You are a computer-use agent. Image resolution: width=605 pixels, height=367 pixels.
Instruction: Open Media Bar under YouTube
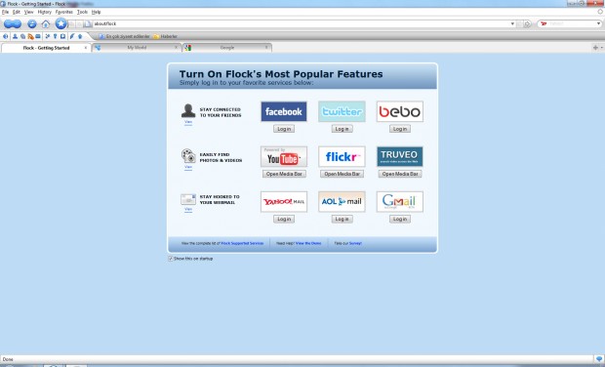pyautogui.click(x=284, y=174)
